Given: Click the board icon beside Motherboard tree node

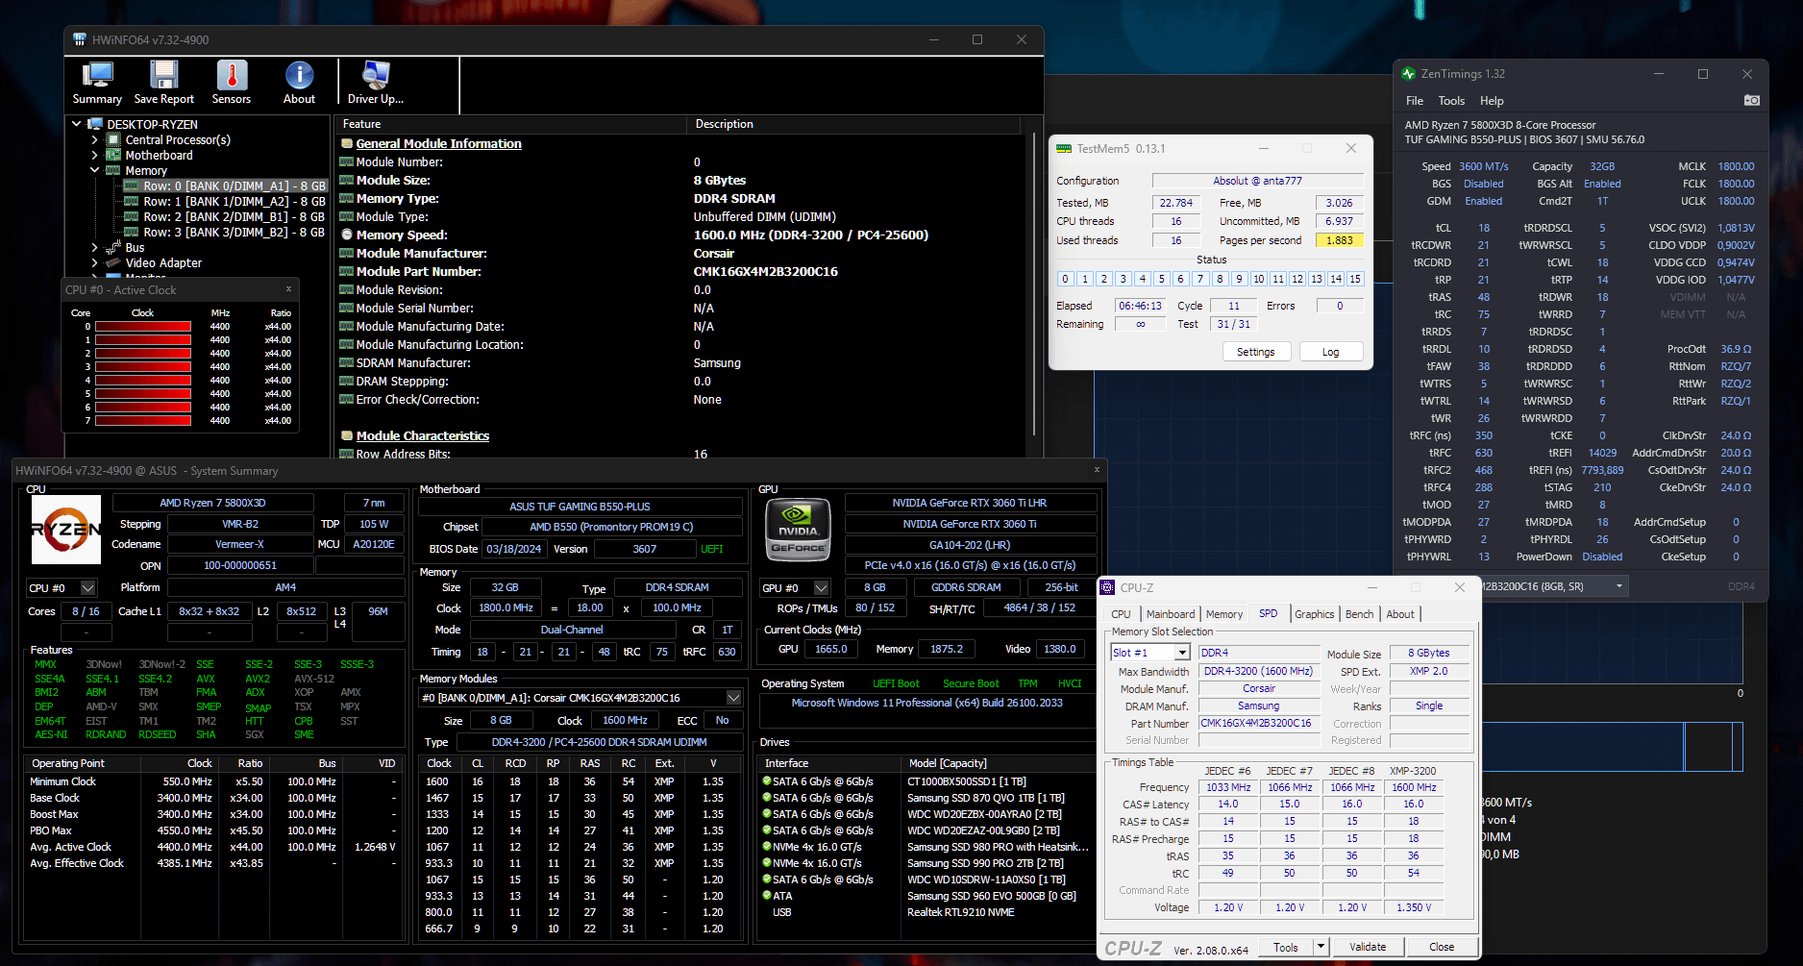Looking at the screenshot, I should pyautogui.click(x=113, y=155).
